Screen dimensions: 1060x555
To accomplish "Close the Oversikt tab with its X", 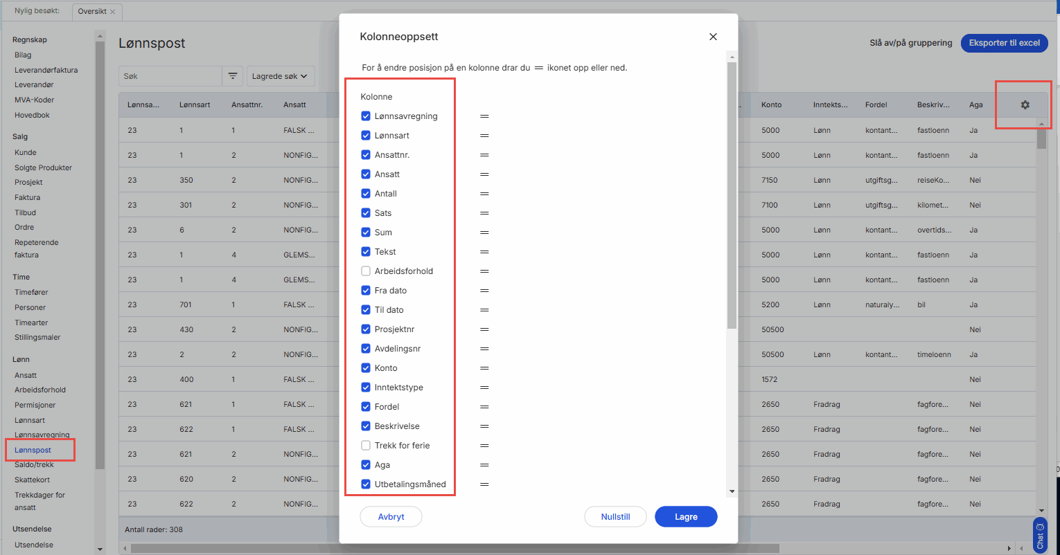I will click(113, 12).
